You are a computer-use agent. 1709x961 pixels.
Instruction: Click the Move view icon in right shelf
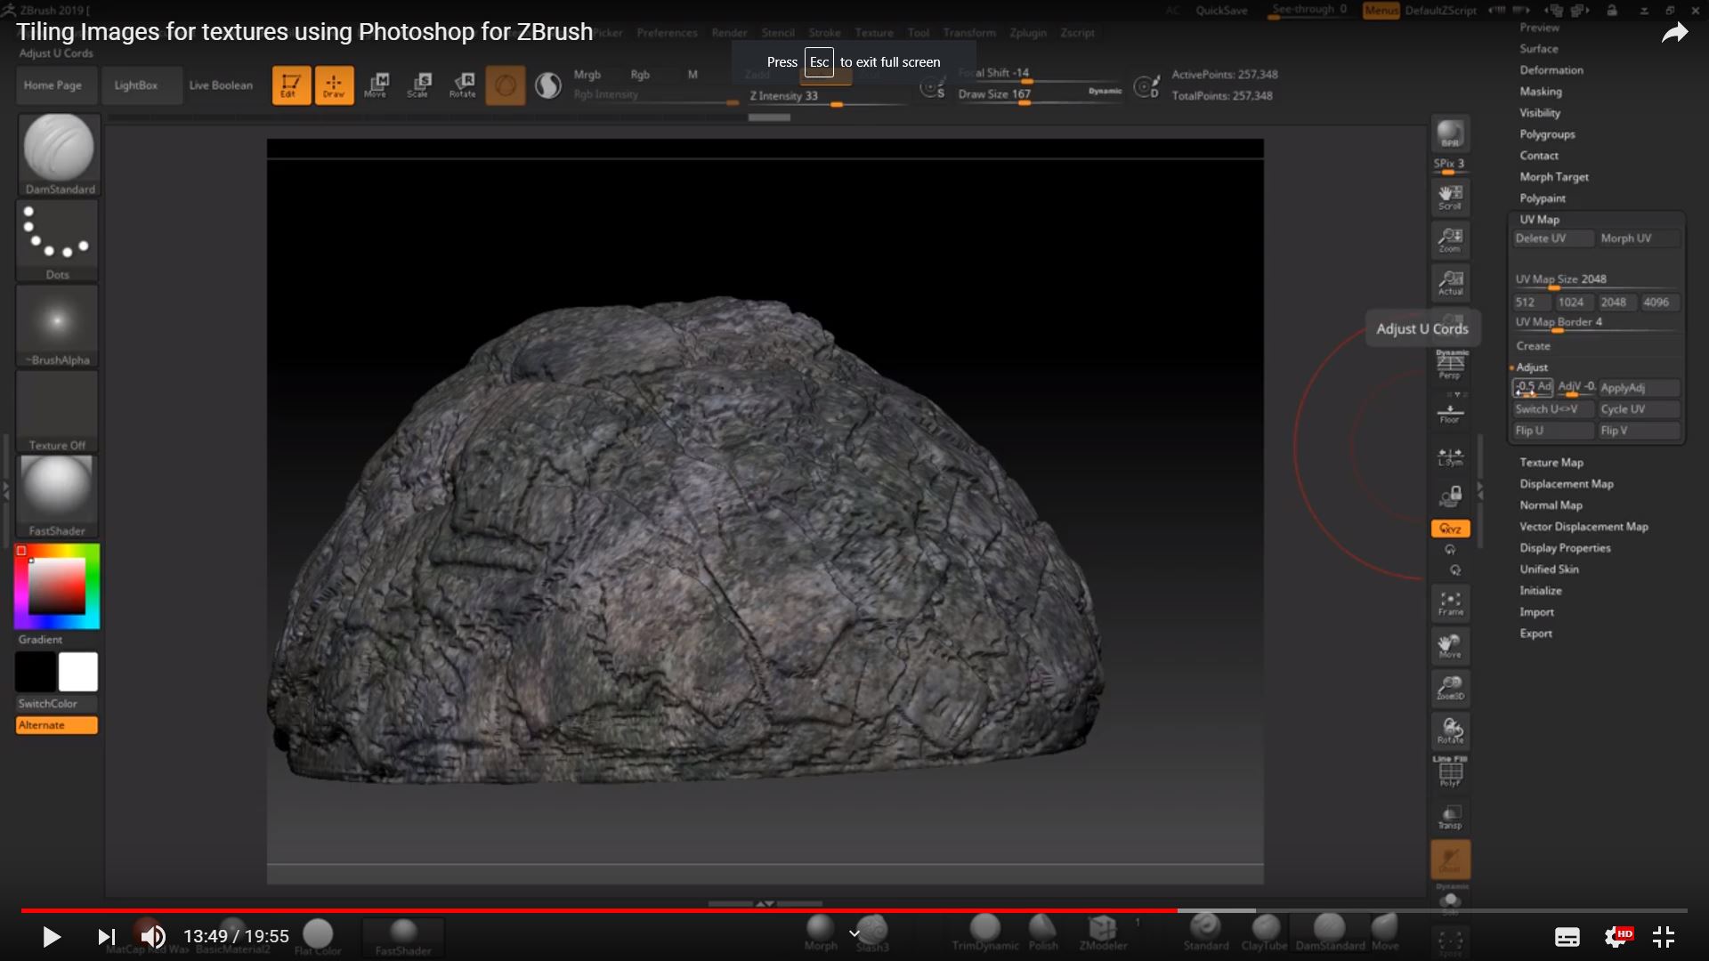click(1450, 645)
